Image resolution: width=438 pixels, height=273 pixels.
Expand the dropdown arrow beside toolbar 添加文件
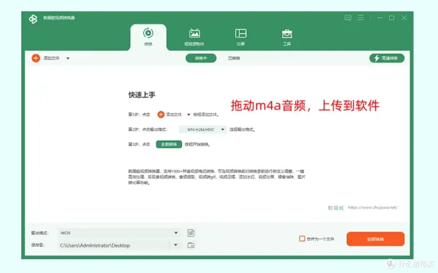point(68,59)
